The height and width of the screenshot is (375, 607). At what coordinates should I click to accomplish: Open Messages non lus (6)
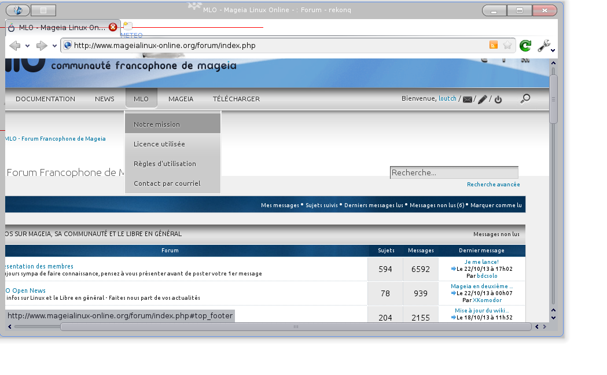pos(437,205)
